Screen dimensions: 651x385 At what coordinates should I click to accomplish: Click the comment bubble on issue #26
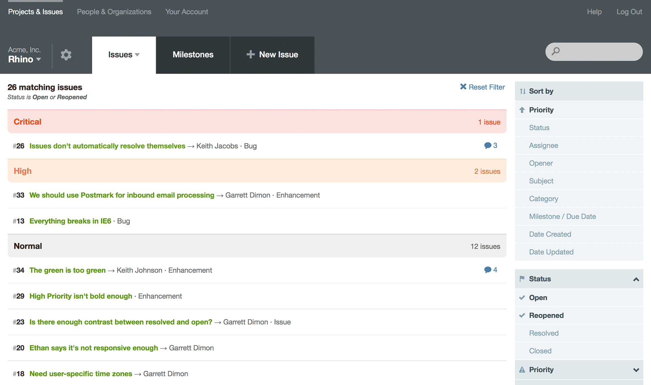(488, 145)
